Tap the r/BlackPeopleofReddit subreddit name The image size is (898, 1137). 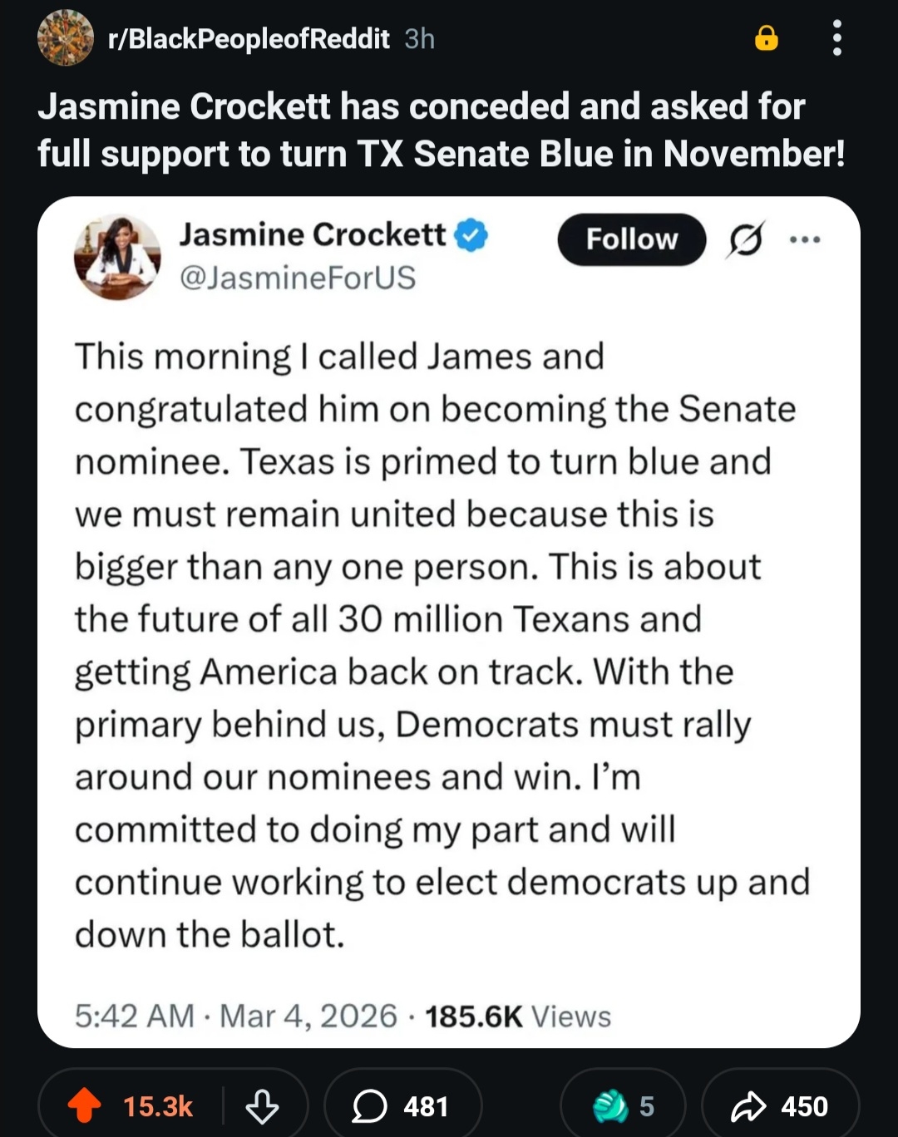tap(249, 38)
